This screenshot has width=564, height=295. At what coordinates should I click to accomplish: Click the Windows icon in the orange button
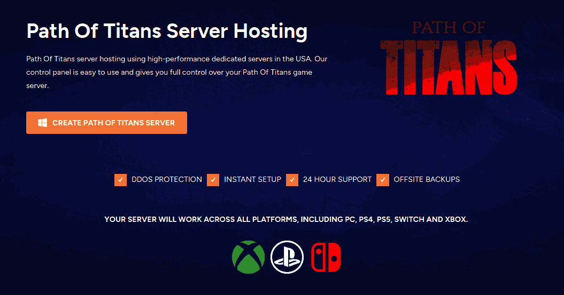click(42, 123)
